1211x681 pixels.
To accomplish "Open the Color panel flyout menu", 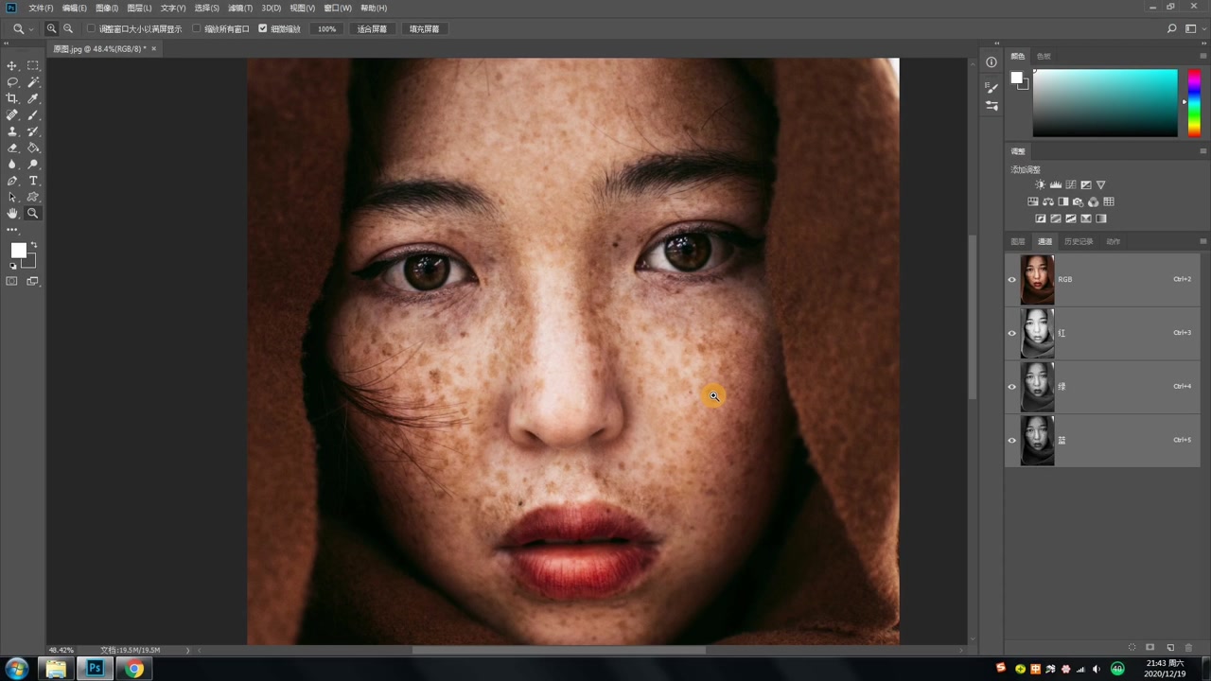I will 1203,56.
